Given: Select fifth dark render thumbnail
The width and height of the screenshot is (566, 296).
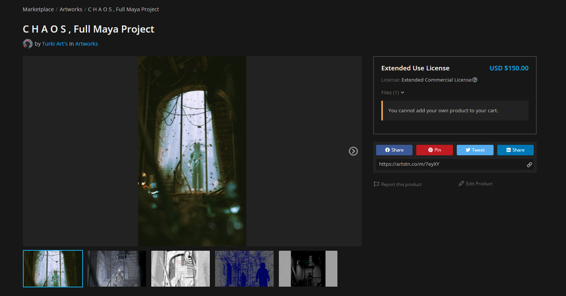Looking at the screenshot, I should pyautogui.click(x=308, y=269).
